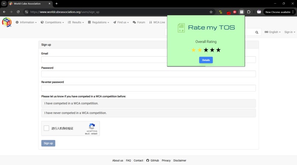This screenshot has height=165, width=297.
Task: Close the World Cube Association tab
Action: pyautogui.click(x=49, y=3)
